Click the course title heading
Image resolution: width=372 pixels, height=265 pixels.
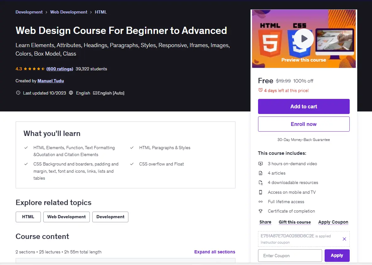click(121, 30)
